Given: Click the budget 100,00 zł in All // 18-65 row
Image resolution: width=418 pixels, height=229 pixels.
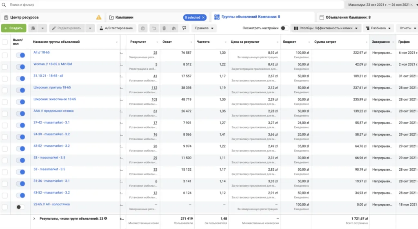Looking at the screenshot, I should [302, 53].
